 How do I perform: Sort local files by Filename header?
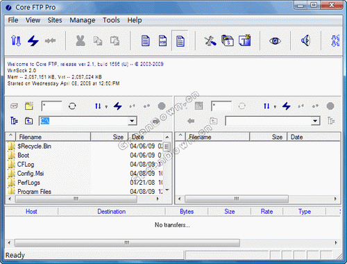pos(53,137)
